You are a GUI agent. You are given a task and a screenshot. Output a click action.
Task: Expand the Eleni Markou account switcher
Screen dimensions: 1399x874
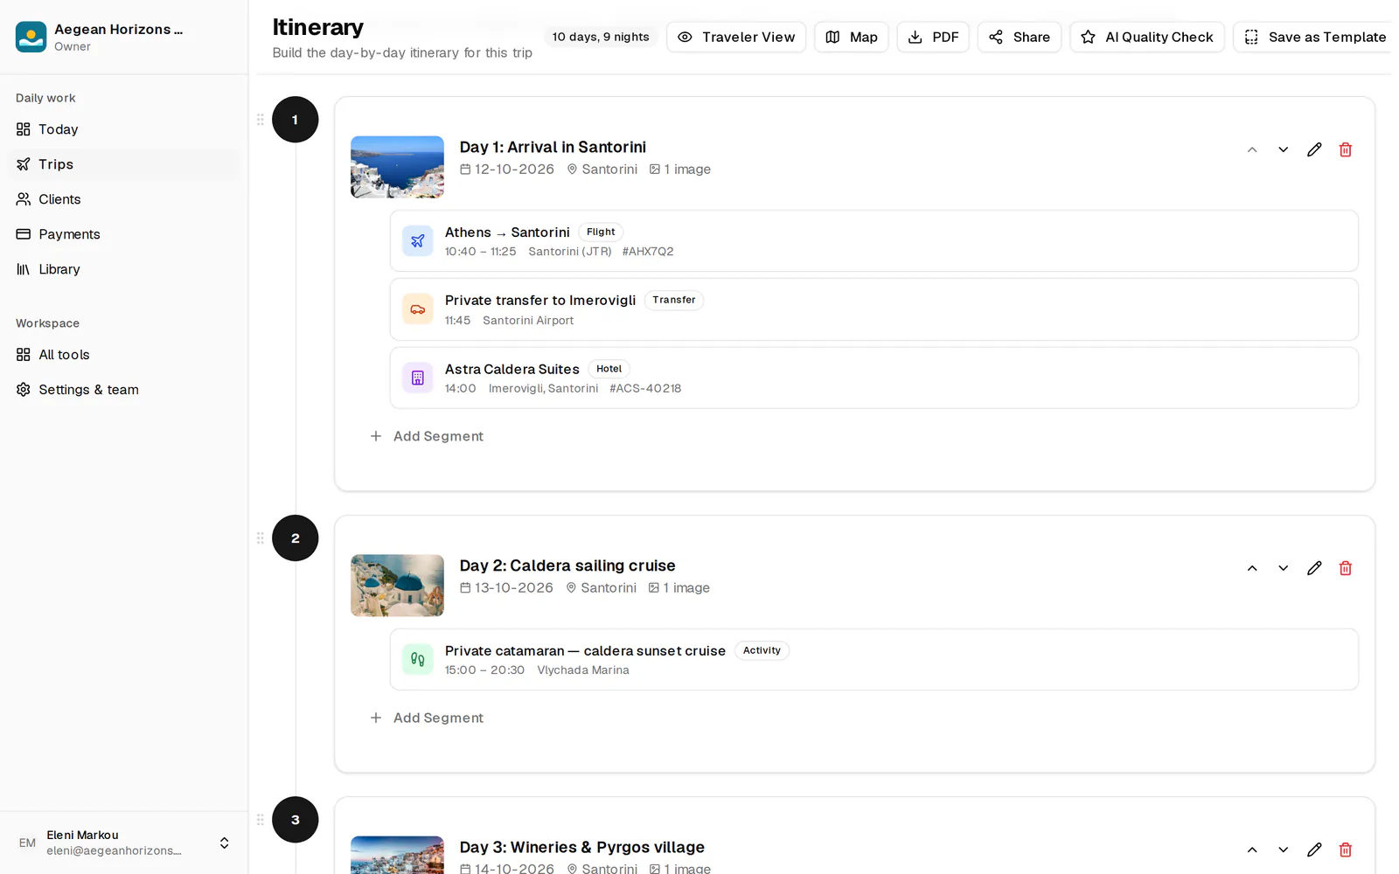(x=224, y=843)
